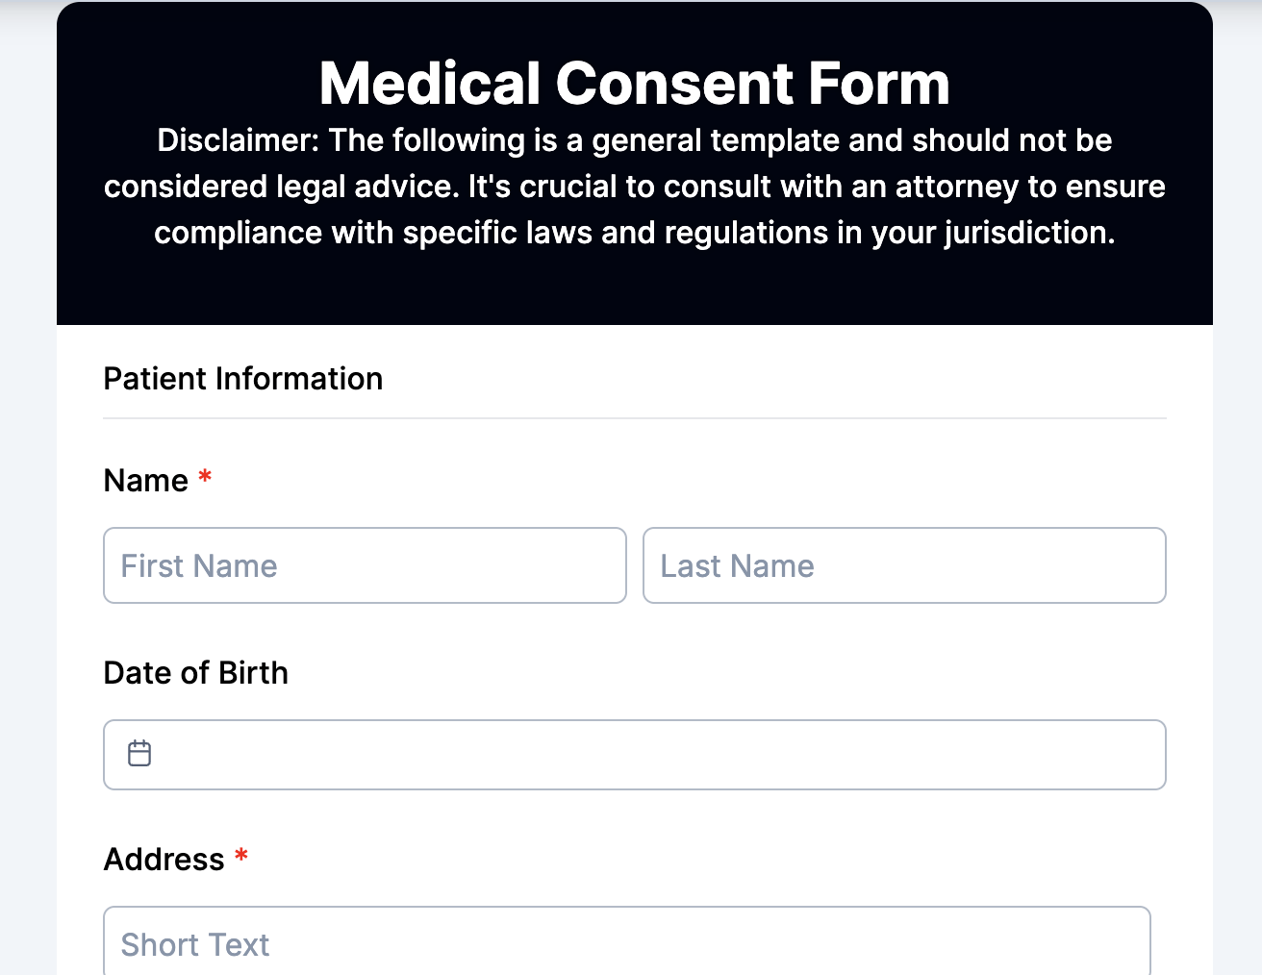The height and width of the screenshot is (975, 1262).
Task: Click into the Last Name text box
Action: 904,565
